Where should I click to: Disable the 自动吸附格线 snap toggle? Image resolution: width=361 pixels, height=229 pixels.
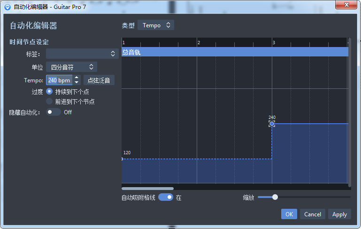click(x=165, y=197)
